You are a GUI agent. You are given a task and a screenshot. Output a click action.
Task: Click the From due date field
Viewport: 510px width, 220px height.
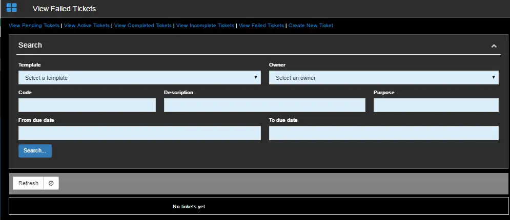(x=139, y=133)
